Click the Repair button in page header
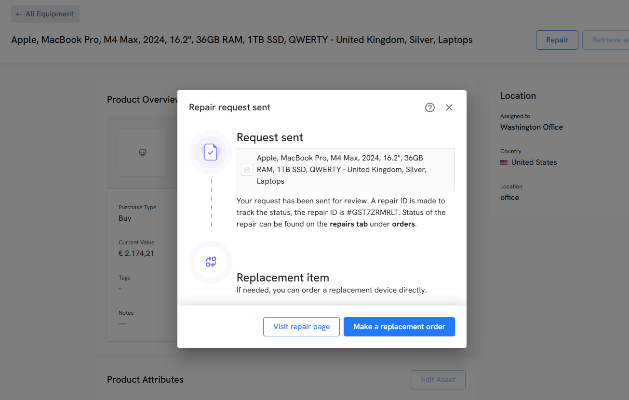This screenshot has height=400, width=629. pyautogui.click(x=557, y=40)
